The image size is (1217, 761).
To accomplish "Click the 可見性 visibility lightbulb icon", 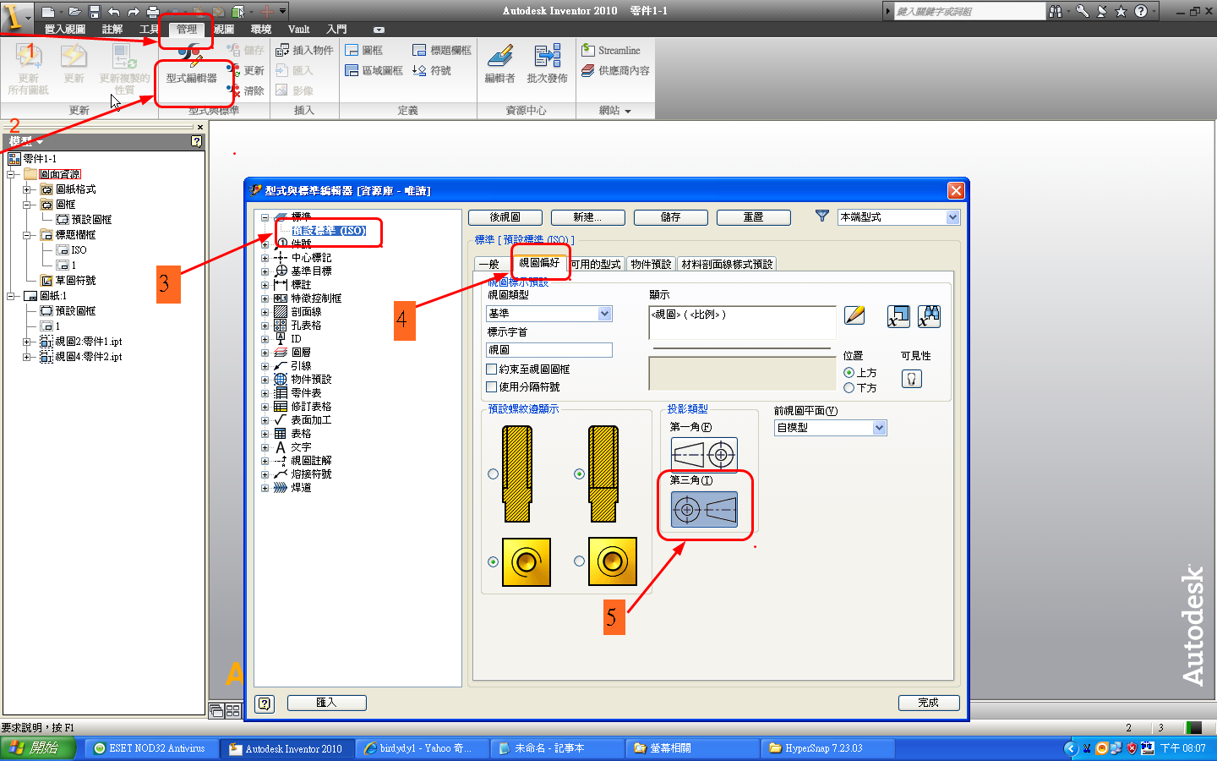I will pyautogui.click(x=911, y=379).
